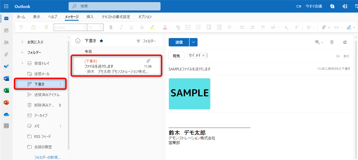Click the Skype icon in header
Viewport: 358px width, 160px height.
coord(332,6)
